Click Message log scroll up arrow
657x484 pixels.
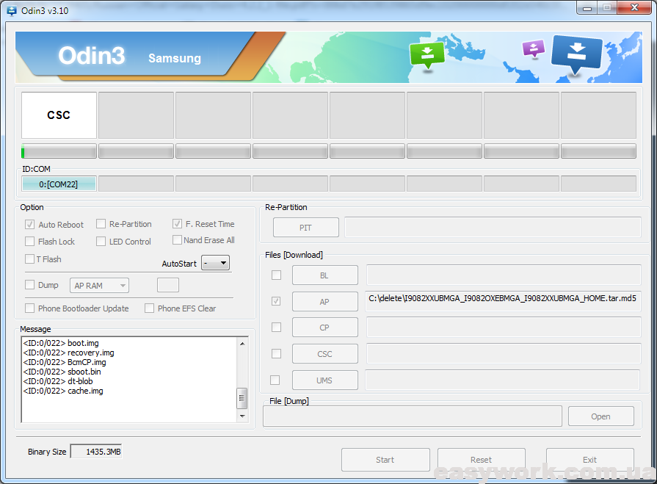click(242, 344)
